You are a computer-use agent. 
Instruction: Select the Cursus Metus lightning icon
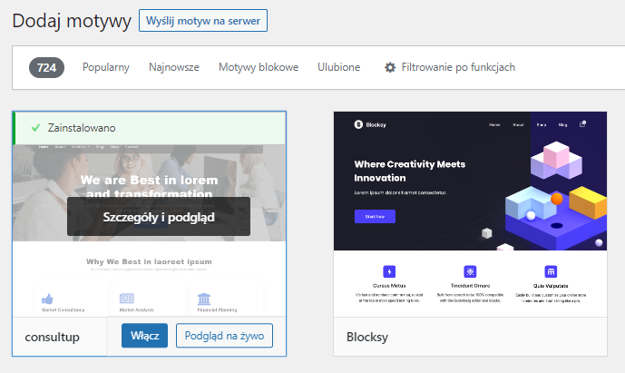(389, 271)
